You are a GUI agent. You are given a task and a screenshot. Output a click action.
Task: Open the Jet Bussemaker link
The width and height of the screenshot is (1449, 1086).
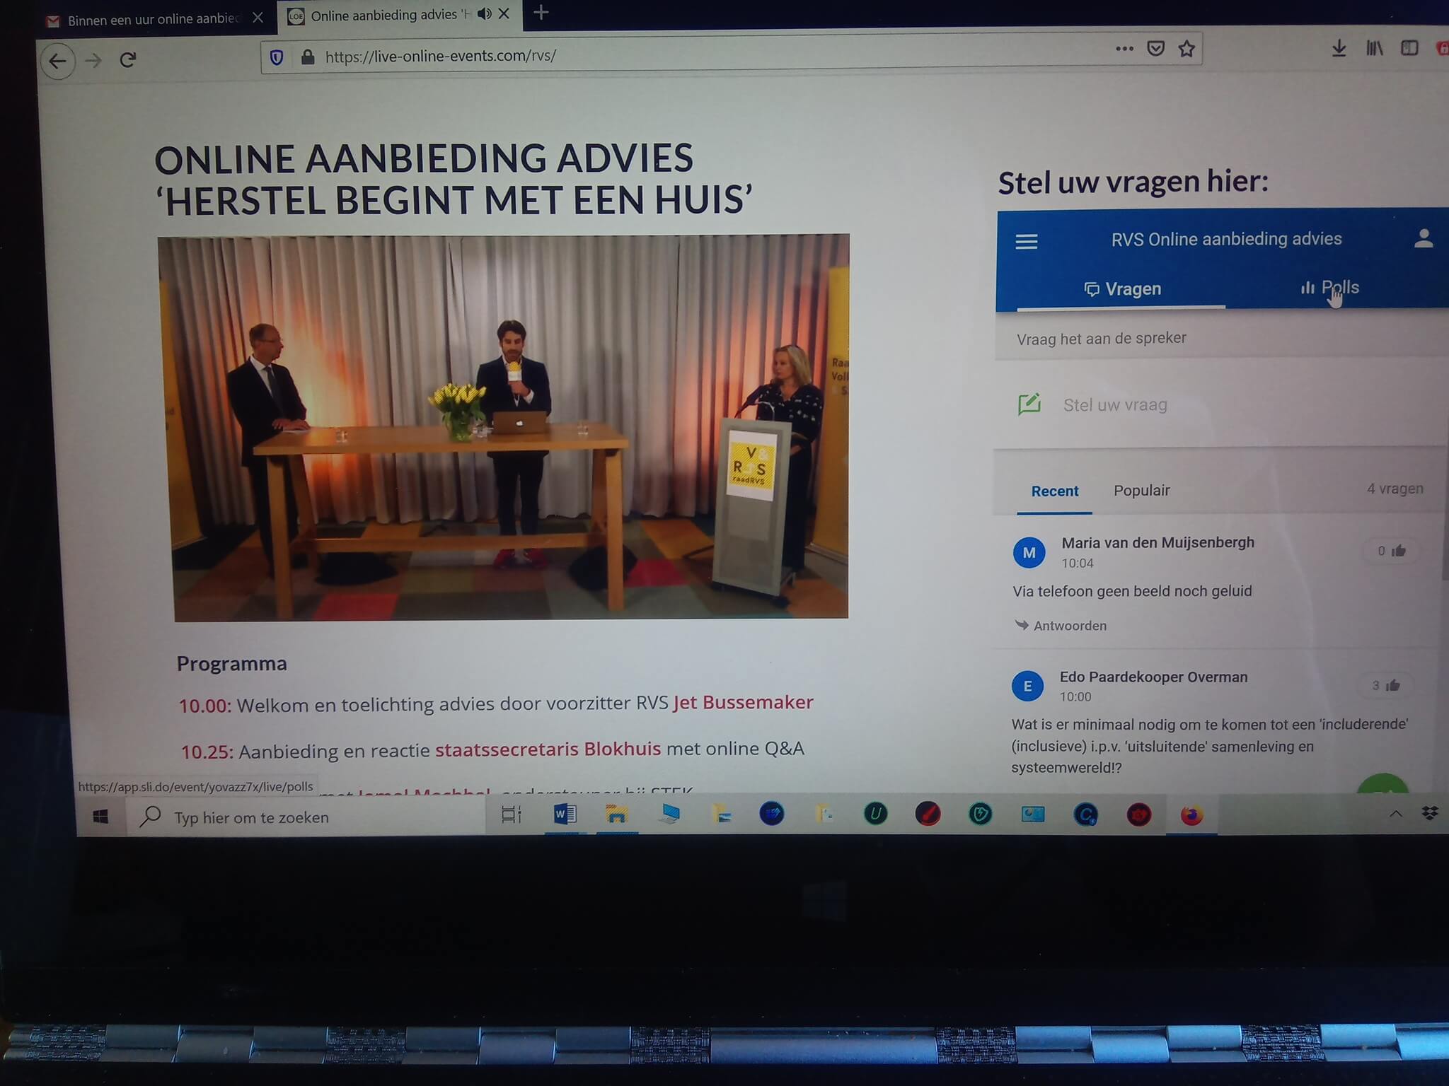point(743,702)
